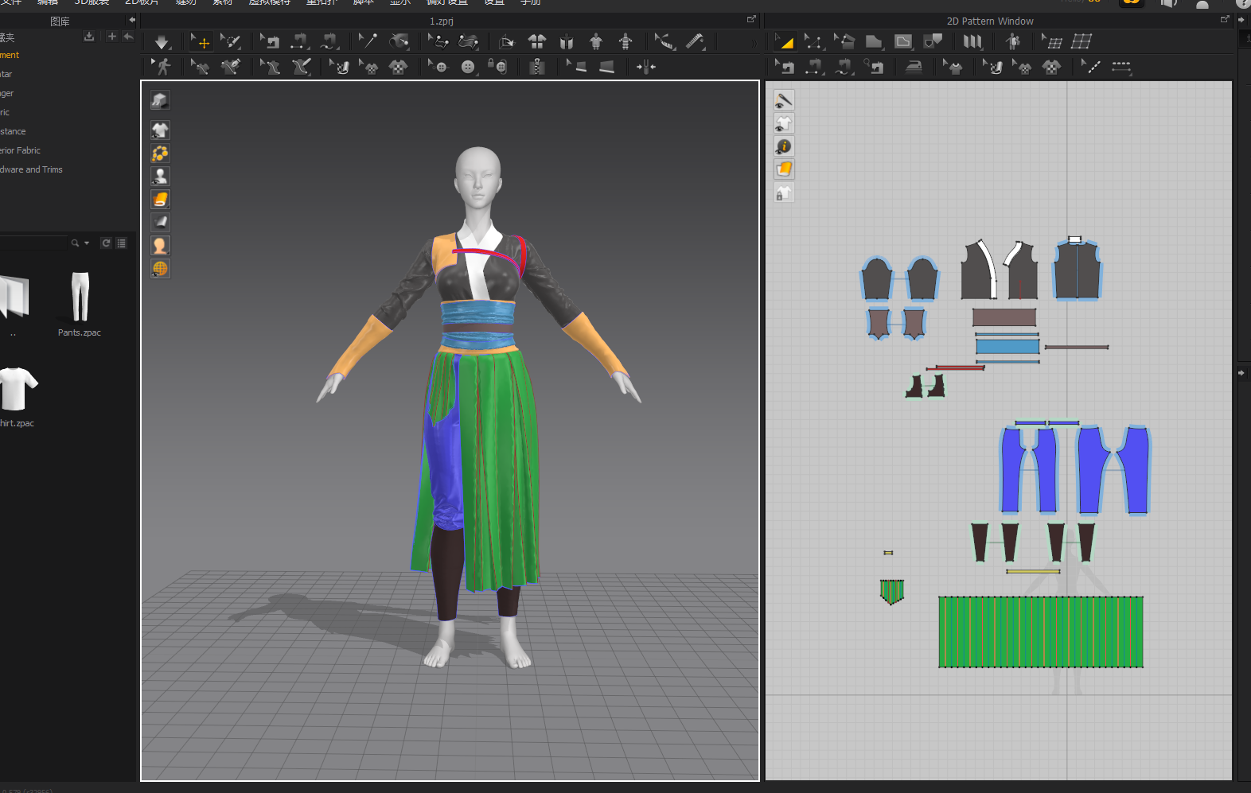Click the add to library plus button
This screenshot has height=793, width=1251.
[111, 37]
